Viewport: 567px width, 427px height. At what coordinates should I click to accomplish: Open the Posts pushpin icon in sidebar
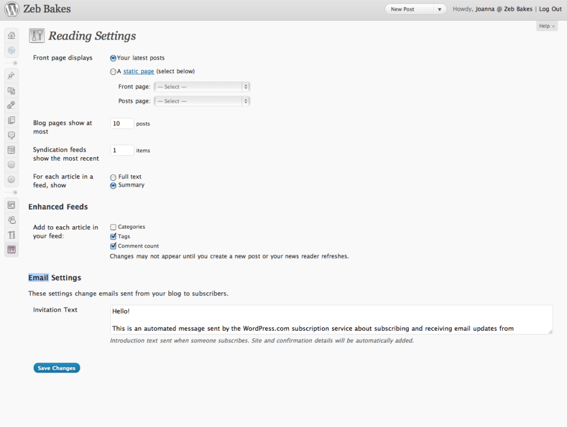(11, 76)
